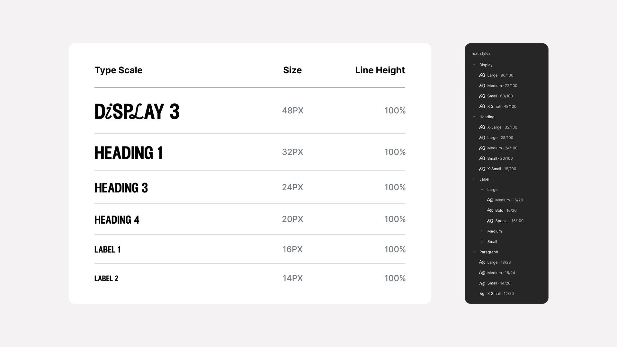Click the Ag icon for Label Special 16/100

point(490,221)
